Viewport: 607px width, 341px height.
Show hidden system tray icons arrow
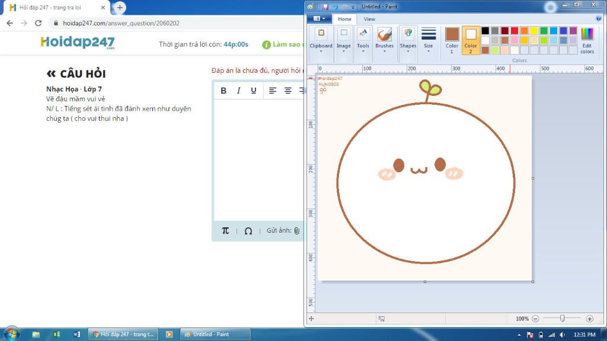coord(519,335)
